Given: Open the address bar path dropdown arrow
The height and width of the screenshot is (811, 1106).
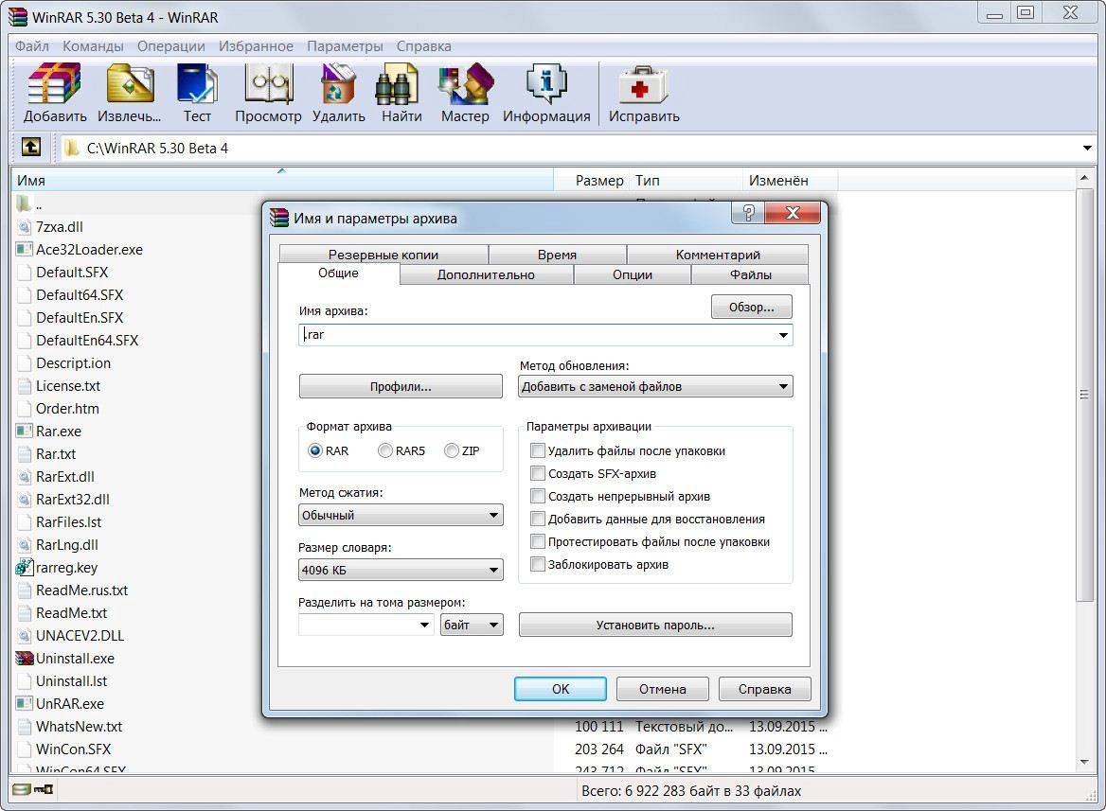Looking at the screenshot, I should pyautogui.click(x=1087, y=148).
